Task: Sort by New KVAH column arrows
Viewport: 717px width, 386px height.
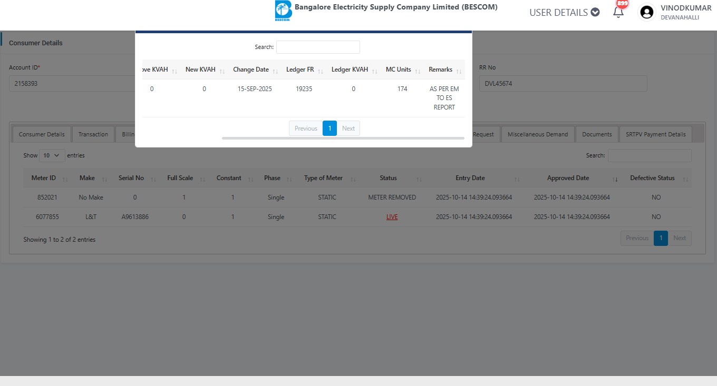Action: (x=222, y=71)
